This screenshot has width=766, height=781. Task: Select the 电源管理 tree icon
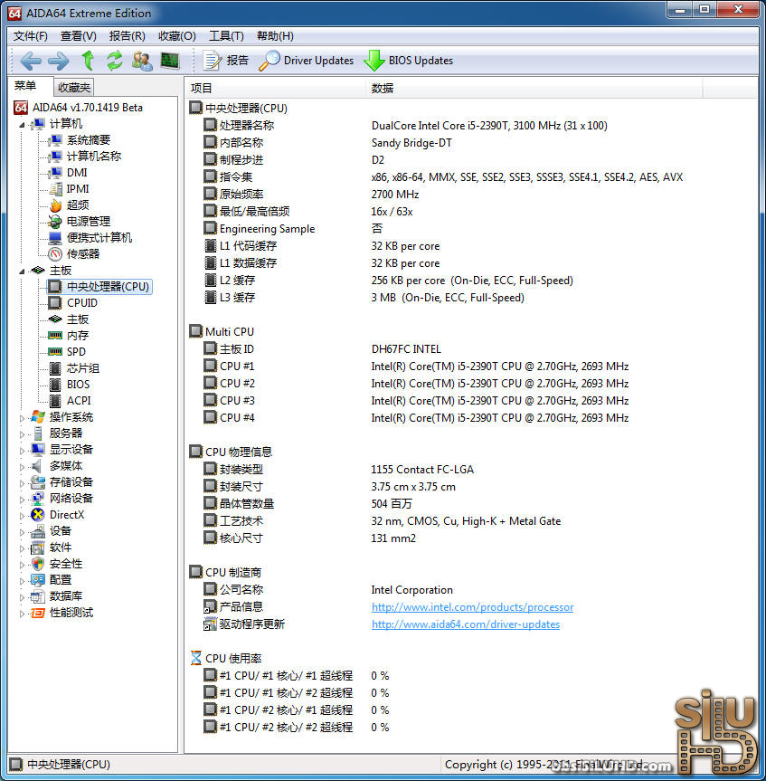55,222
